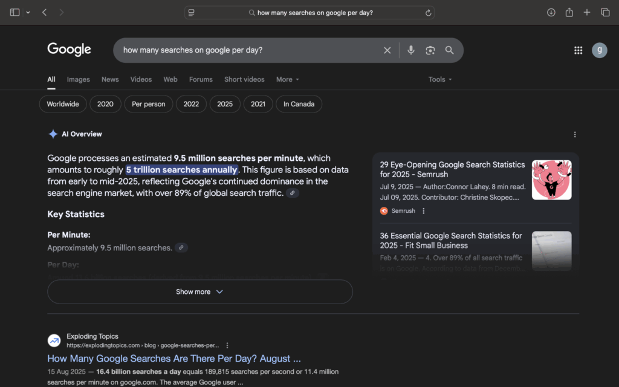Apply the In Canada filter chip
The height and width of the screenshot is (387, 619).
click(299, 104)
